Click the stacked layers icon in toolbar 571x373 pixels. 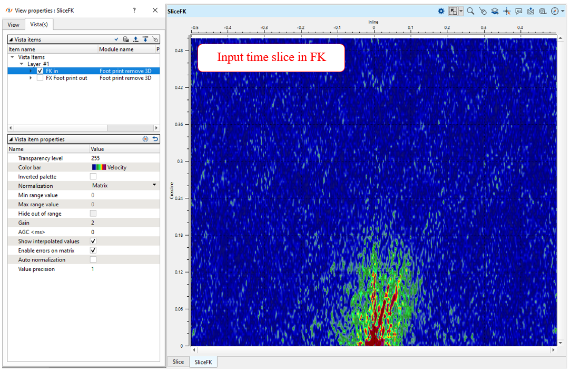pos(495,11)
